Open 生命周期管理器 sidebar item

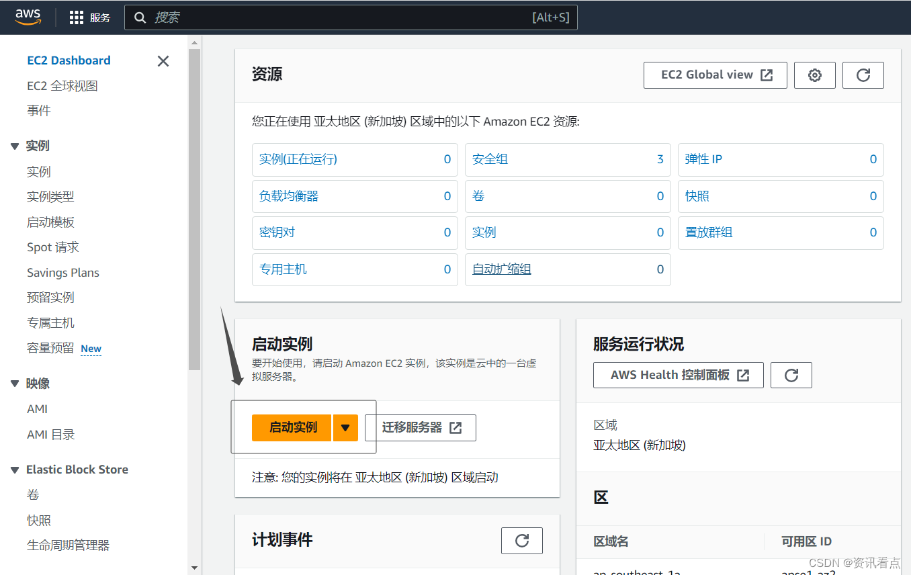[68, 545]
